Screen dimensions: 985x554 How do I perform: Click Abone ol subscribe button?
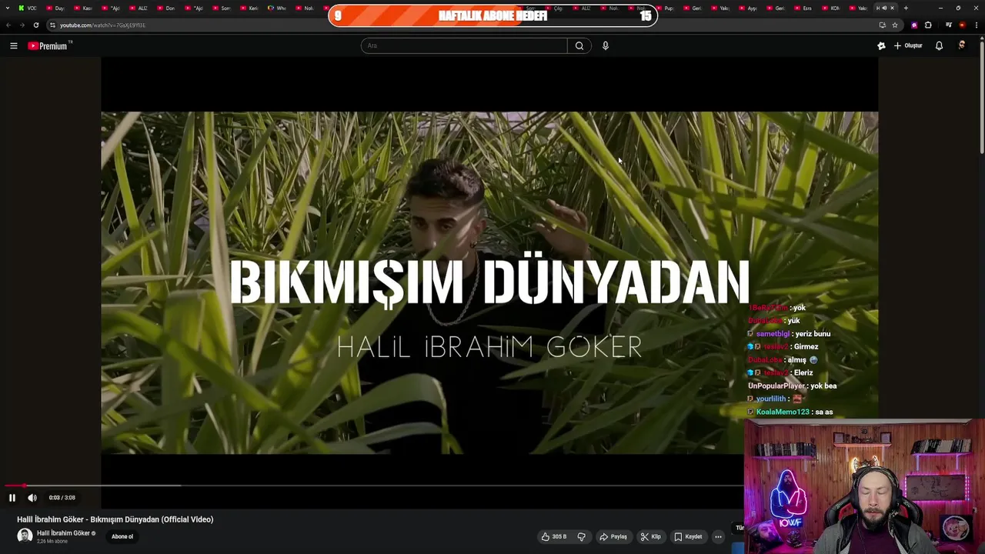click(122, 536)
